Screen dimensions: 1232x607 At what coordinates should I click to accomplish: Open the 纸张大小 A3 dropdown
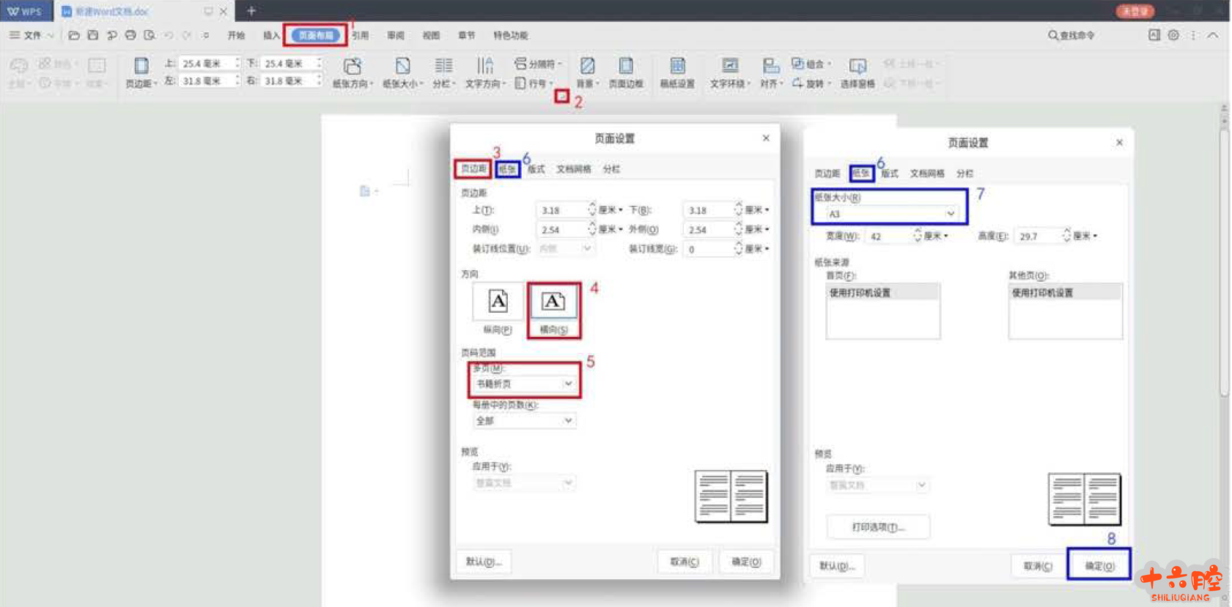tap(890, 214)
